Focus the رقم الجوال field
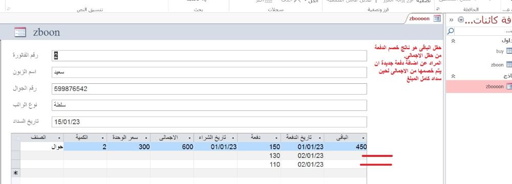The height and width of the screenshot is (184, 512). coord(209,89)
